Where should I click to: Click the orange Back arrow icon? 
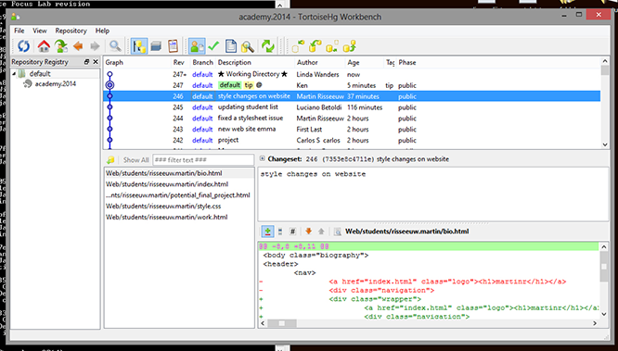[x=78, y=46]
